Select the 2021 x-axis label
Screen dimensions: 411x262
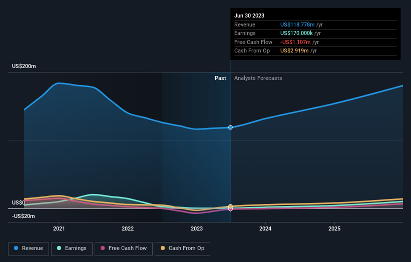point(59,228)
